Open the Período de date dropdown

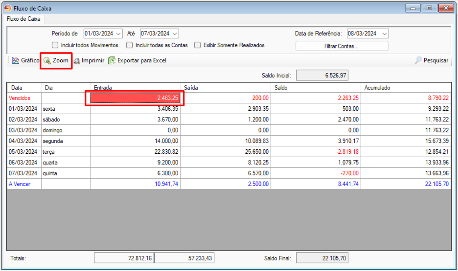tap(118, 34)
